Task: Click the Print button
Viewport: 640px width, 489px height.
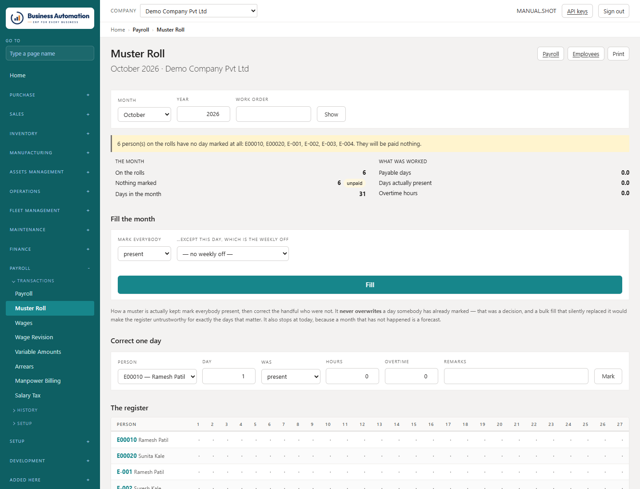Action: tap(618, 54)
